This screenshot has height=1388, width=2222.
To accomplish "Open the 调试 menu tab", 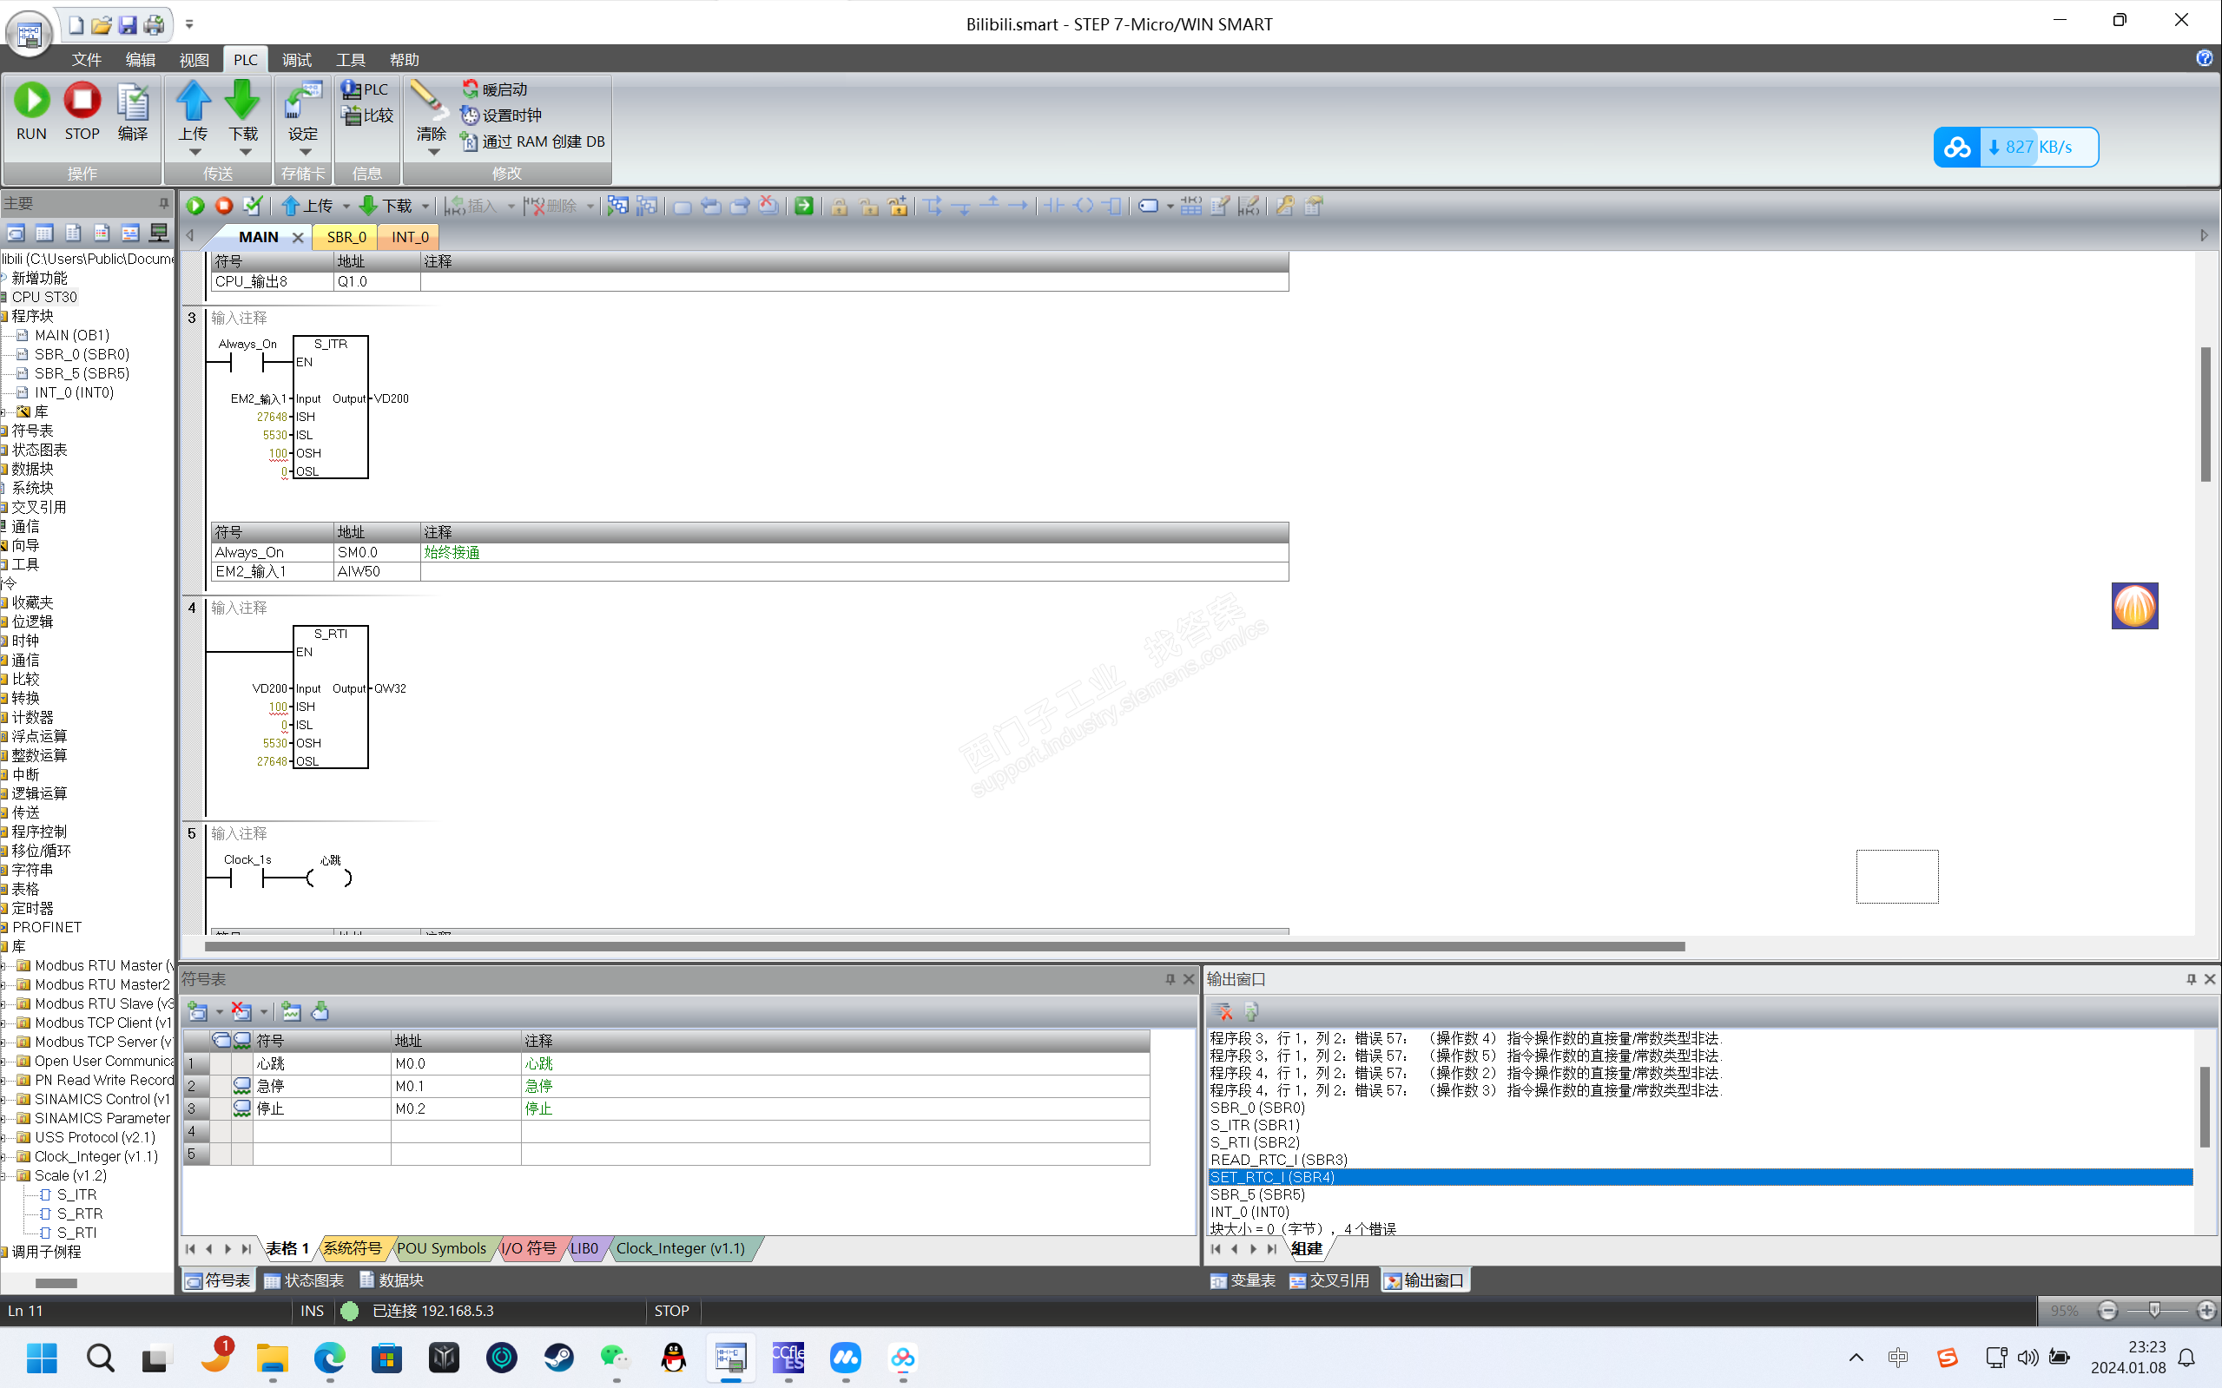I will (x=297, y=60).
